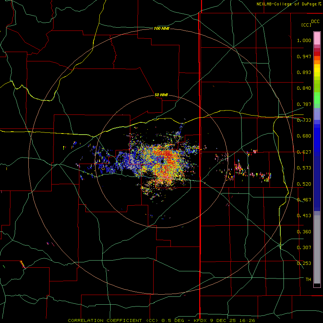Select the 0.520 scale value
323x323 pixels.
coord(304,184)
